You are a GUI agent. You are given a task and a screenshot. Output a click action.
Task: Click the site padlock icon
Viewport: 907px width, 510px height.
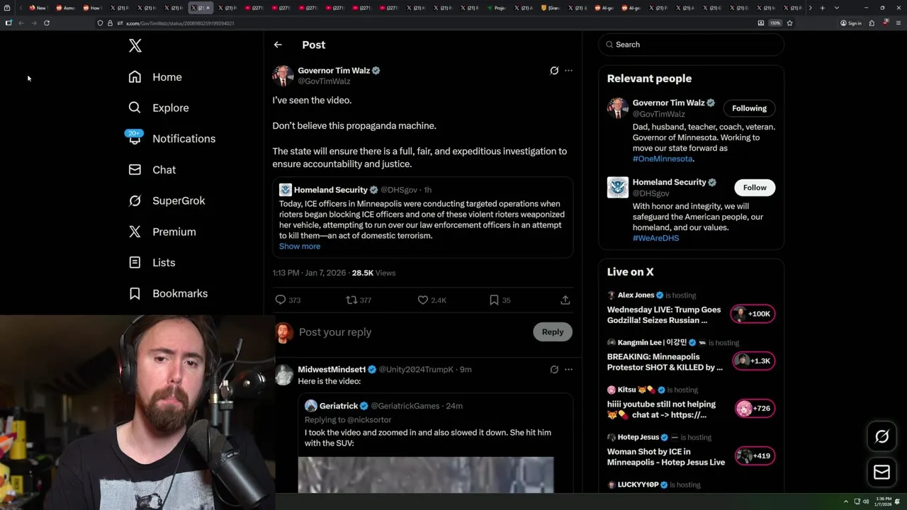[x=110, y=23]
